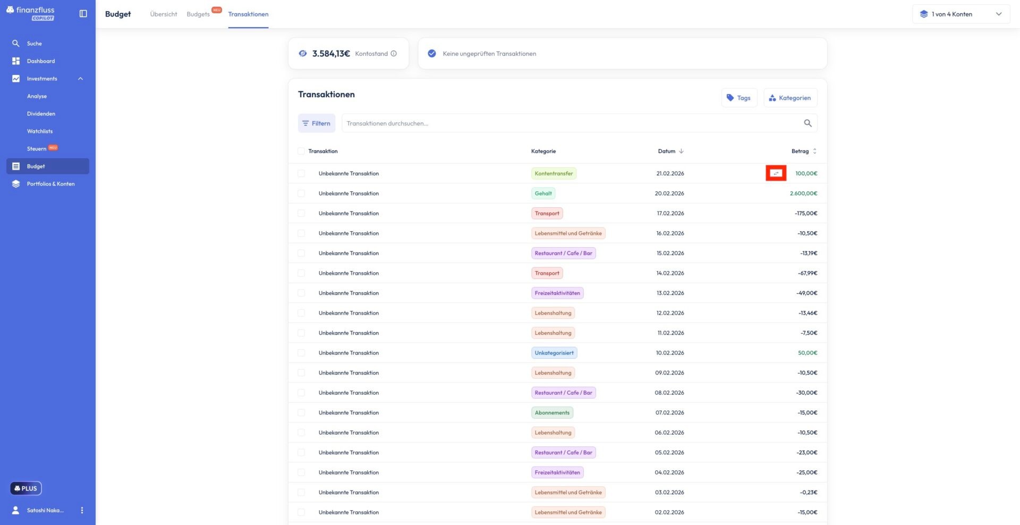Check the Gehalt transaction row checkbox
Screen dimensions: 1020x525
pos(301,193)
